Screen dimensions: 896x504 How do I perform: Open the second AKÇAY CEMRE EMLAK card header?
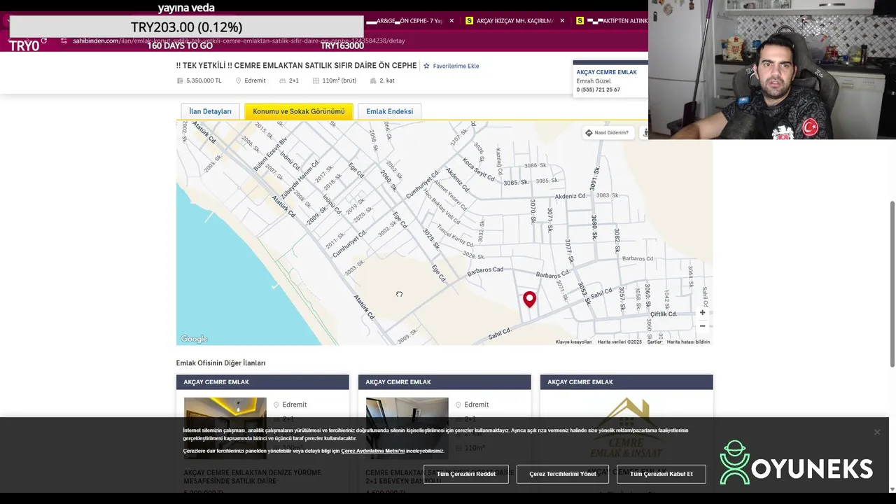444,382
